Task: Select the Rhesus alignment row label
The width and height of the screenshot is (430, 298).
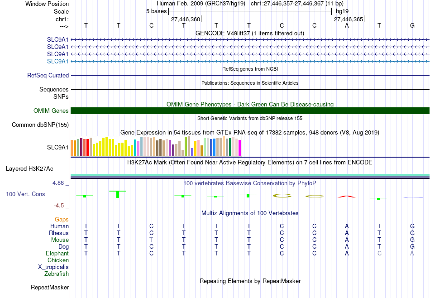Action: tap(59, 233)
